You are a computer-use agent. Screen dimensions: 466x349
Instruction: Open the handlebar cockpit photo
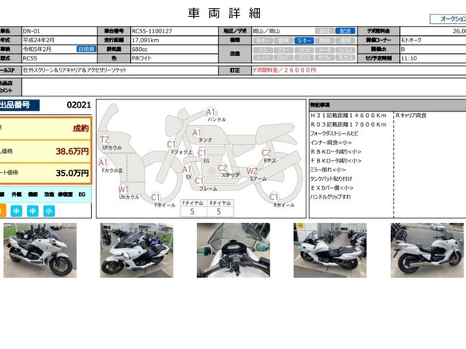(233, 250)
